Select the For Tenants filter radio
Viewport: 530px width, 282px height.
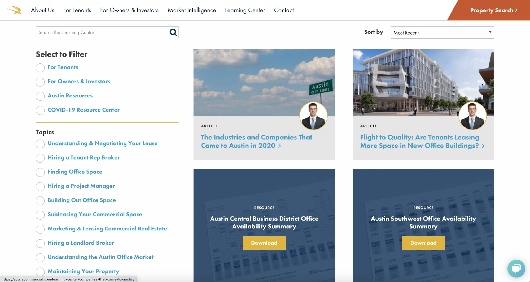point(40,68)
